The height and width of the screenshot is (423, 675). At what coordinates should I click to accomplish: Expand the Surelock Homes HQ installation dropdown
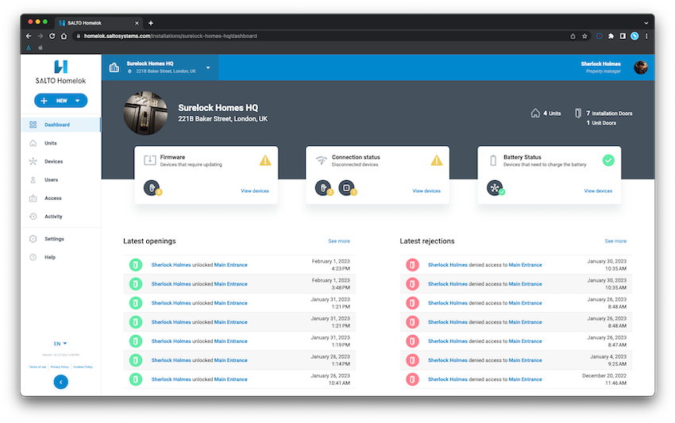pyautogui.click(x=208, y=67)
